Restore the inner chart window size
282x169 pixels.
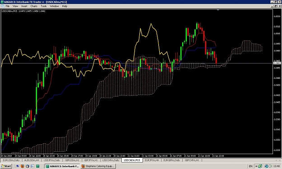(x=276, y=6)
